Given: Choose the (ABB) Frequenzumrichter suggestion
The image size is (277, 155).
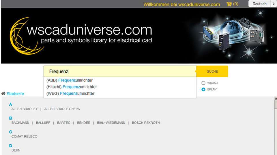Looking at the screenshot, I should coord(120,80).
